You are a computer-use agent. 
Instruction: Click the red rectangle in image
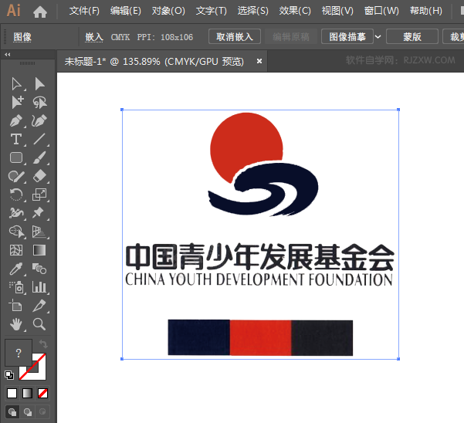[261, 337]
